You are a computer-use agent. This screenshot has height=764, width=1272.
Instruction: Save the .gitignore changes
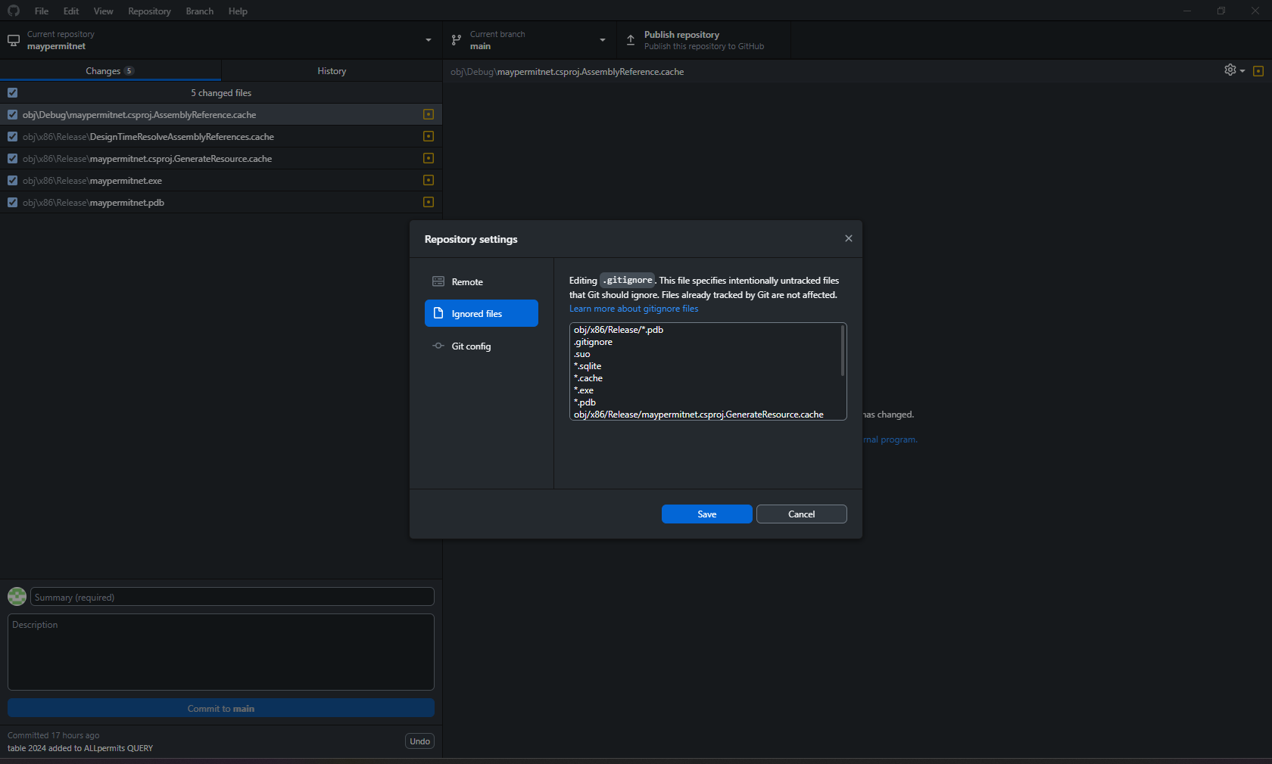pyautogui.click(x=706, y=514)
